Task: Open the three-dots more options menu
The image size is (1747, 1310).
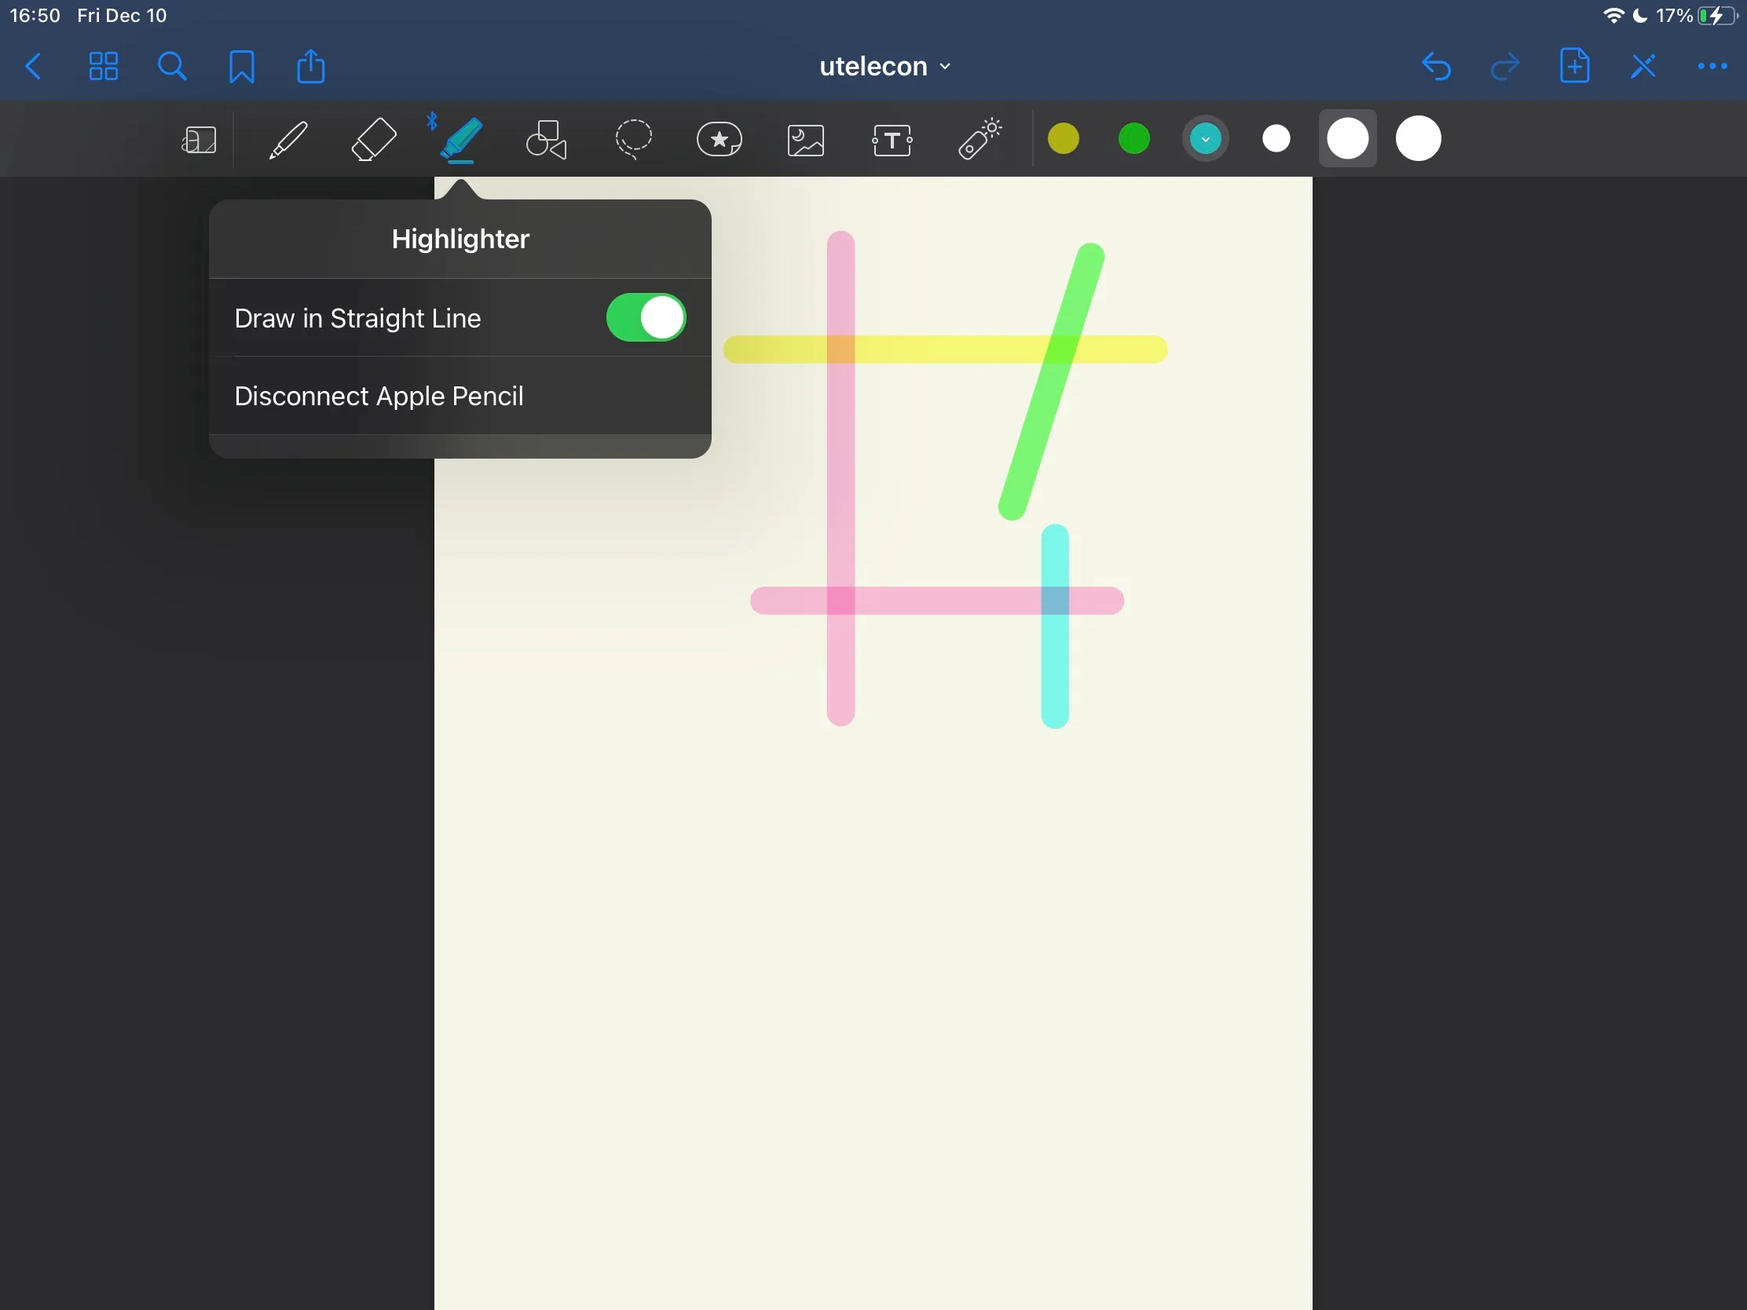Action: point(1712,66)
